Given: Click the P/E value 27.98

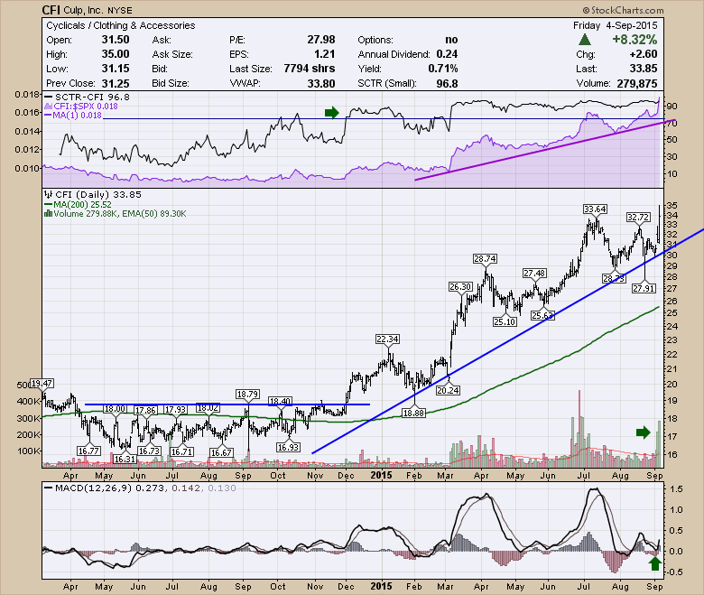Looking at the screenshot, I should (321, 40).
